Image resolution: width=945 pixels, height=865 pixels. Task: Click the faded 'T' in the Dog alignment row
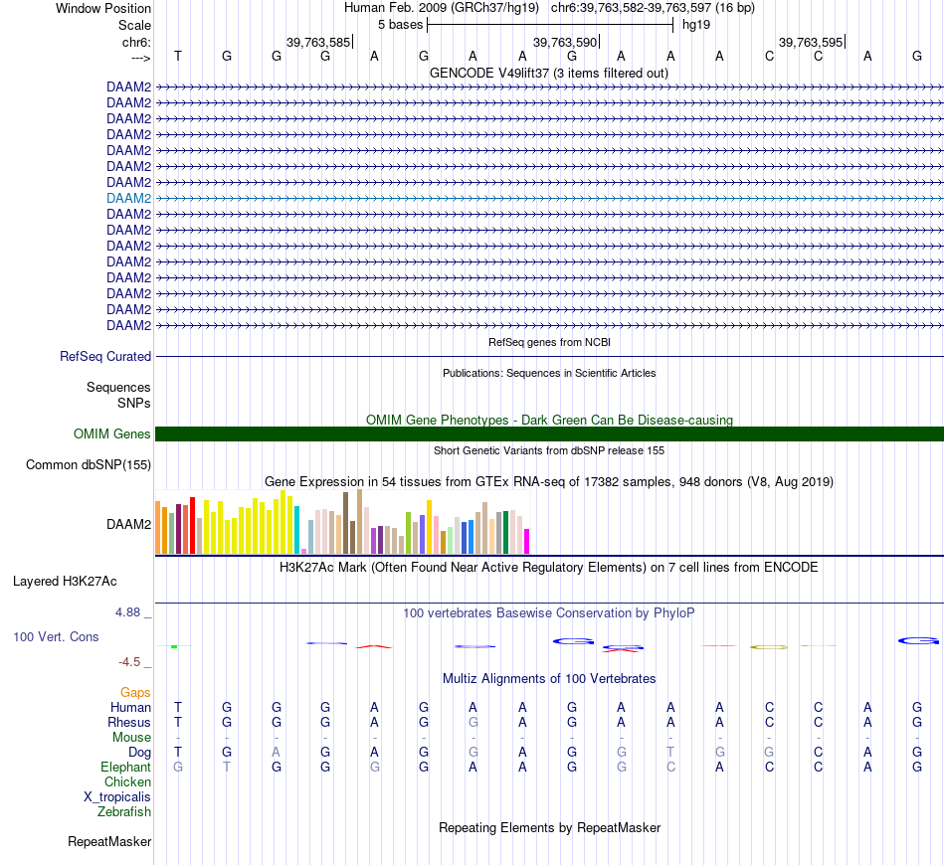(x=670, y=752)
